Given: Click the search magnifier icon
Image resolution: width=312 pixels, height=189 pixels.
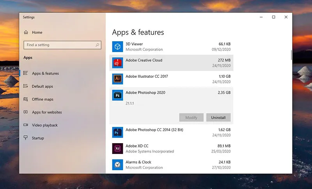Looking at the screenshot, I should tap(97, 45).
